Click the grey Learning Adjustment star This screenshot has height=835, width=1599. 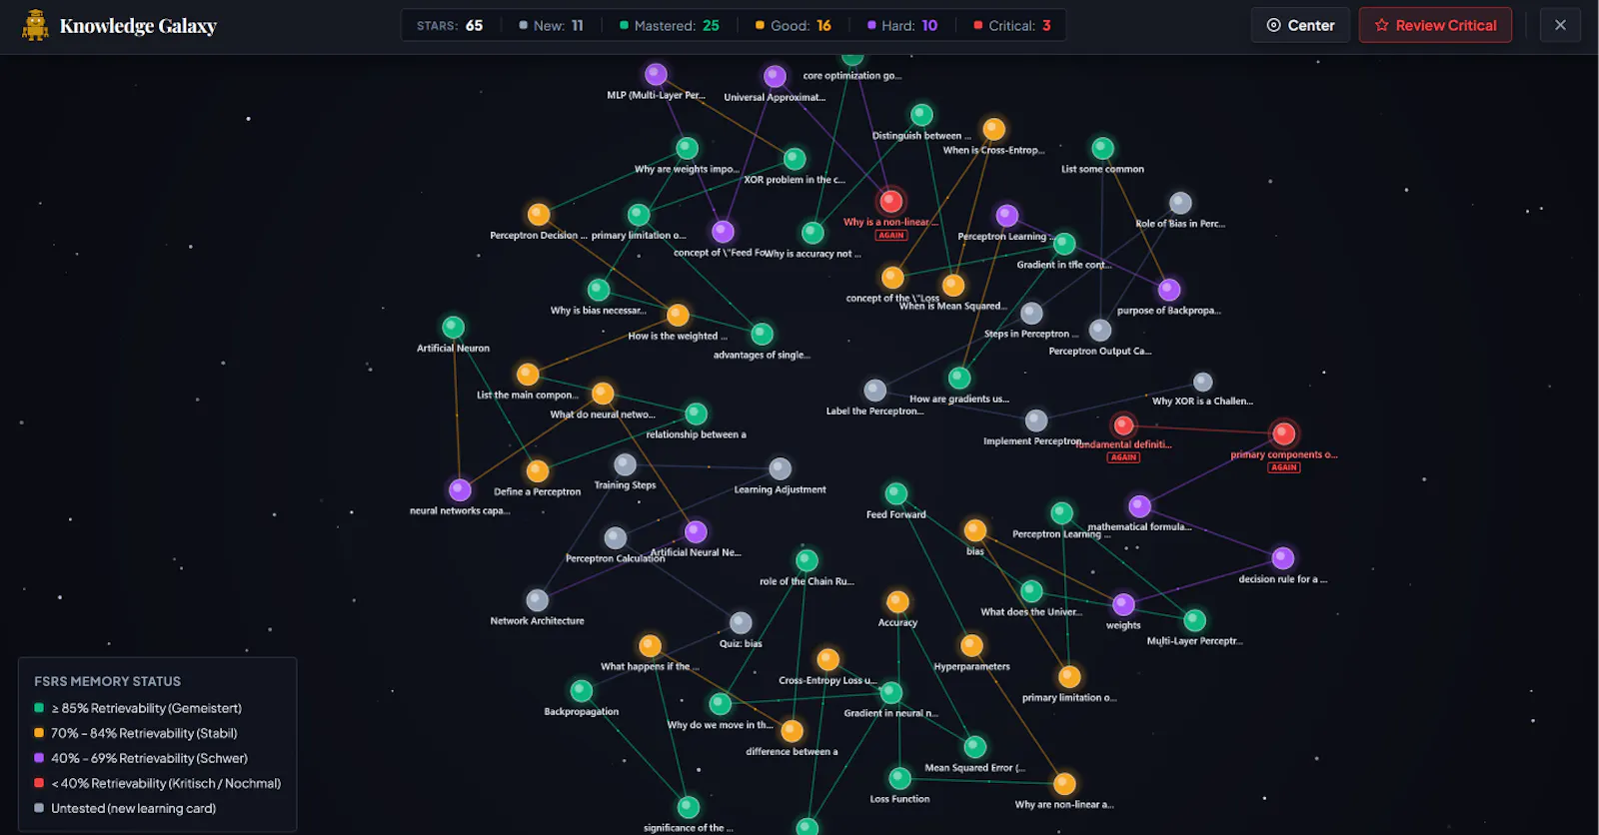781,468
